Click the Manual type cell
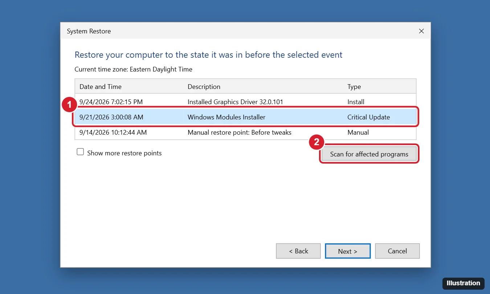This screenshot has height=294, width=490. click(x=358, y=132)
